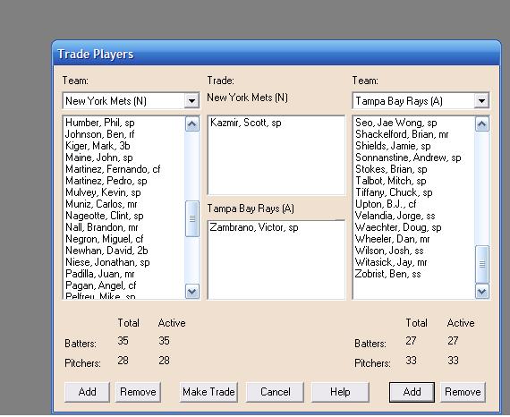Select Pagan, Angel, cf
Image resolution: width=510 pixels, height=417 pixels.
(x=100, y=285)
